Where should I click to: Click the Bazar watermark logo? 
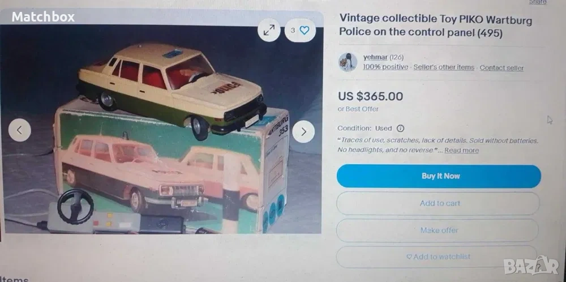pos(531,267)
